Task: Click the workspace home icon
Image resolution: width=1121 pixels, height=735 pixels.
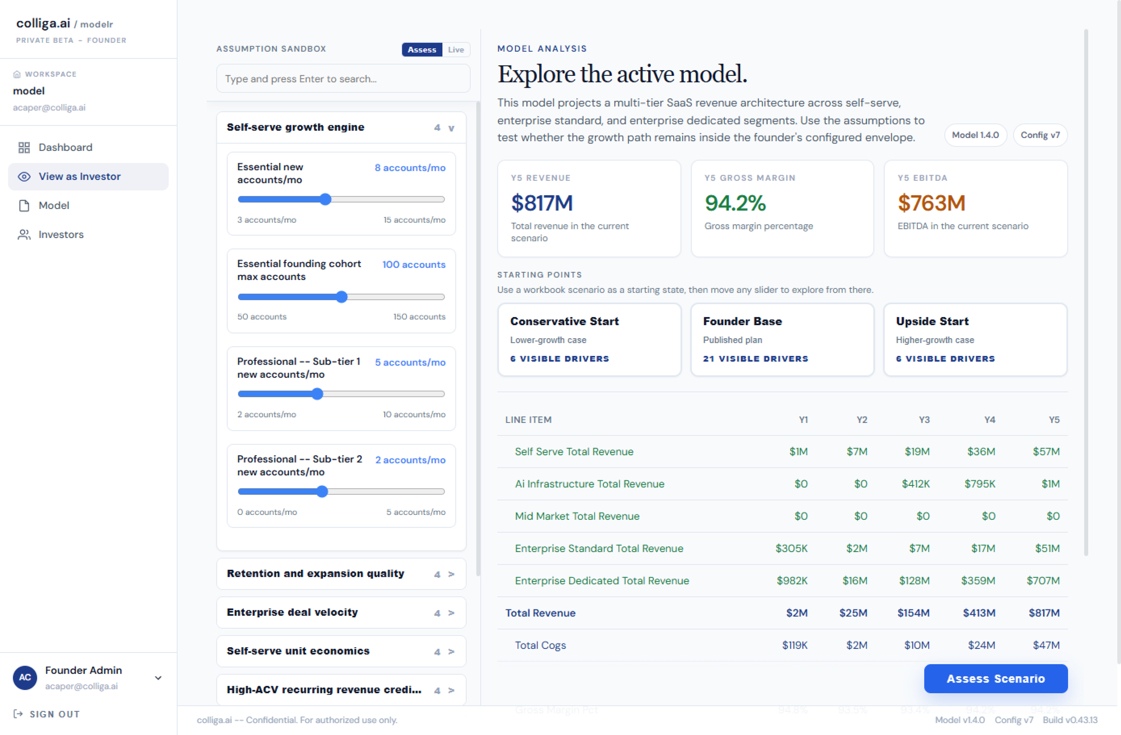Action: pos(17,74)
